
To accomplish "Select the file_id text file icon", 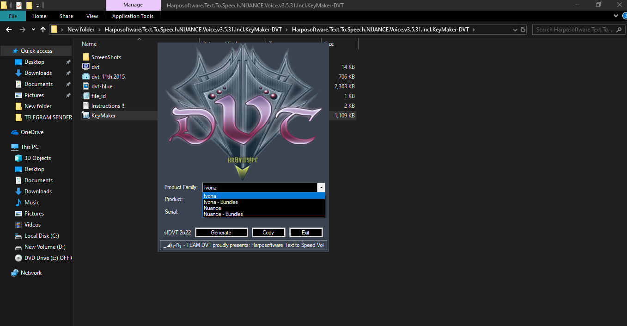I will [86, 96].
